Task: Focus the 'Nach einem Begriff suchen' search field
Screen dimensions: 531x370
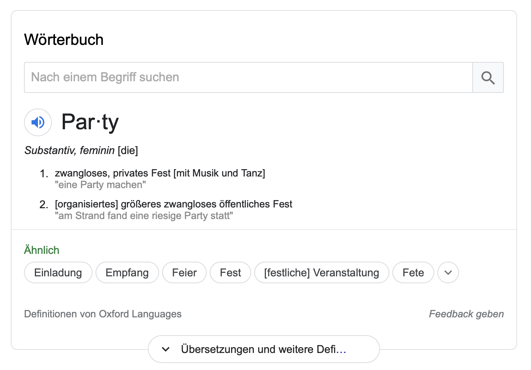Action: [x=248, y=77]
